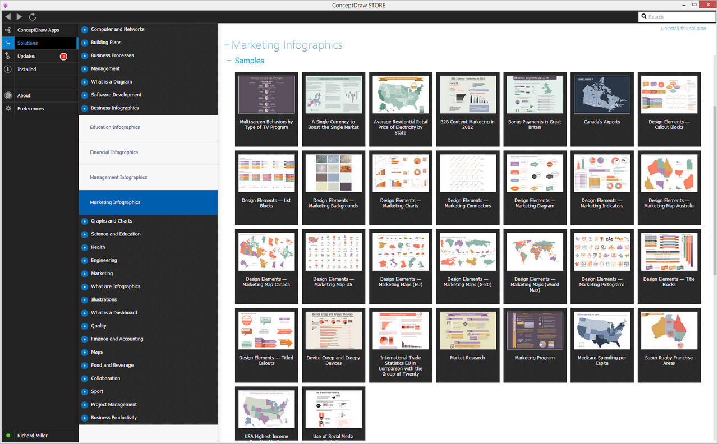Select Financial Infographics solution
718x444 pixels.
pos(148,152)
